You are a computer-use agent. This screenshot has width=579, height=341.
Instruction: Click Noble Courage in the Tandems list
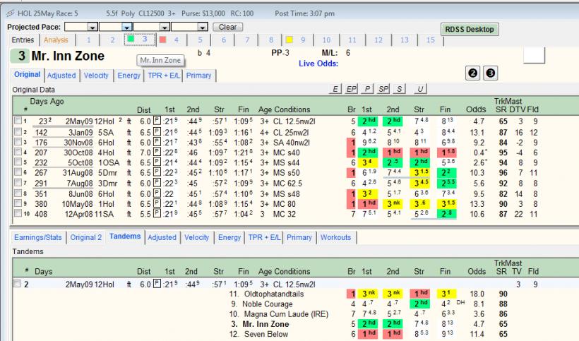pos(268,304)
